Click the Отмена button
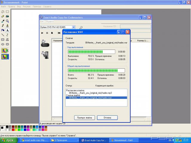Image resolution: width=191 pixels, height=143 pixels. 107,117
